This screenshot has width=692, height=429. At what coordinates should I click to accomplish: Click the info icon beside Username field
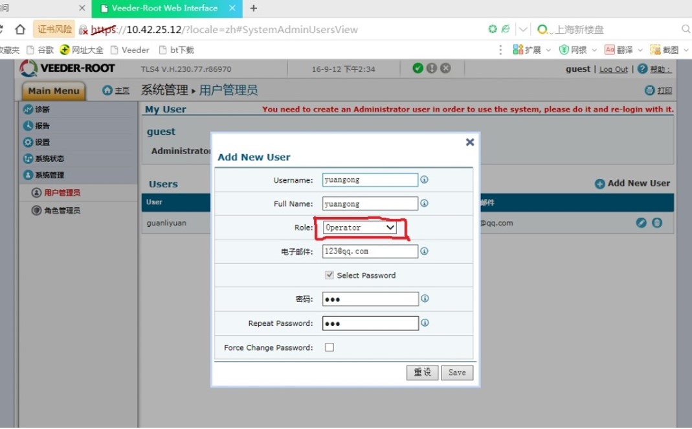[x=425, y=180]
